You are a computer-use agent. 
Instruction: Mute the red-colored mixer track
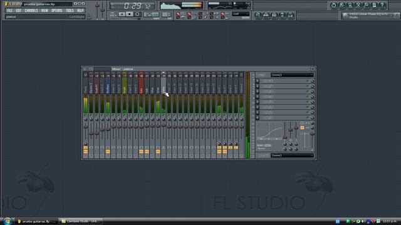142,116
